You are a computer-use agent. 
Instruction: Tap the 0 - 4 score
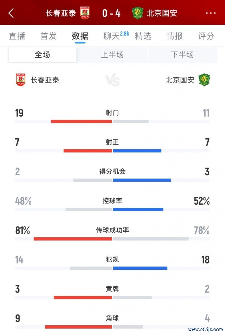click(x=111, y=13)
